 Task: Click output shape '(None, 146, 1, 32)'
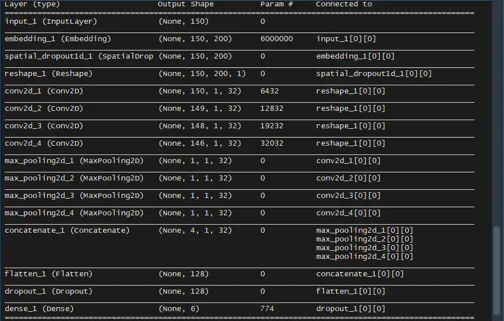tap(200, 143)
